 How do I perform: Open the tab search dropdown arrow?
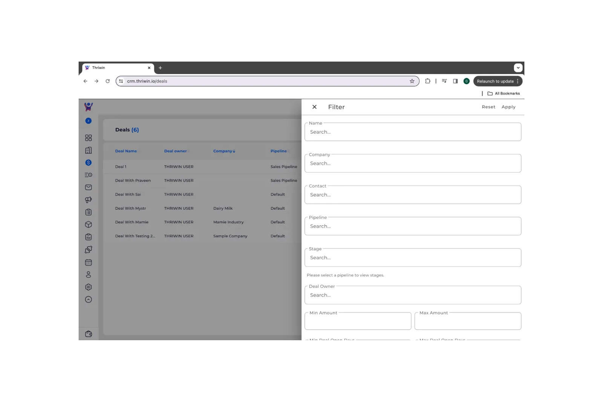[519, 68]
